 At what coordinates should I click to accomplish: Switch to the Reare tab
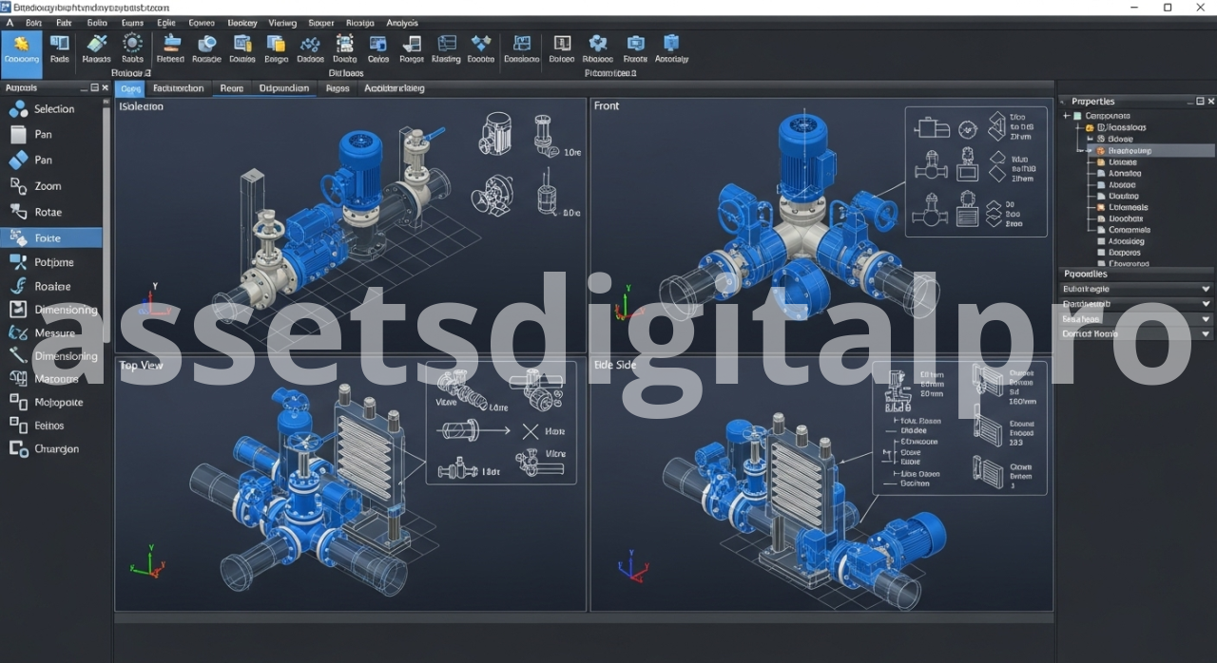(x=232, y=88)
